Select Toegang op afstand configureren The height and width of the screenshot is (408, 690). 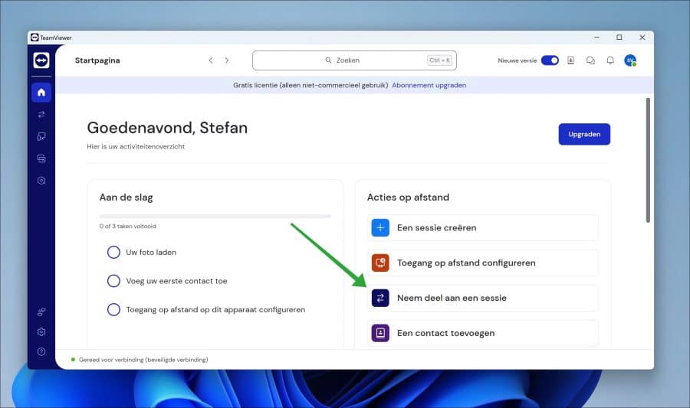point(483,263)
